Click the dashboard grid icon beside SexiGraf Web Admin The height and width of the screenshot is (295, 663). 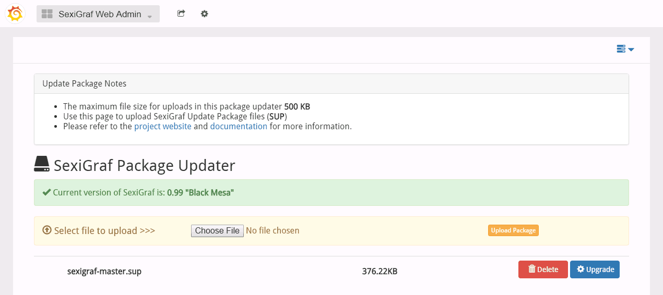tap(47, 14)
